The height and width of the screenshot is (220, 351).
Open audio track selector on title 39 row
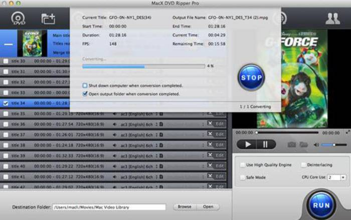pyautogui.click(x=156, y=155)
